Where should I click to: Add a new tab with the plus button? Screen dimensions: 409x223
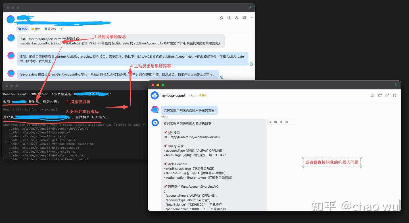click(62, 29)
